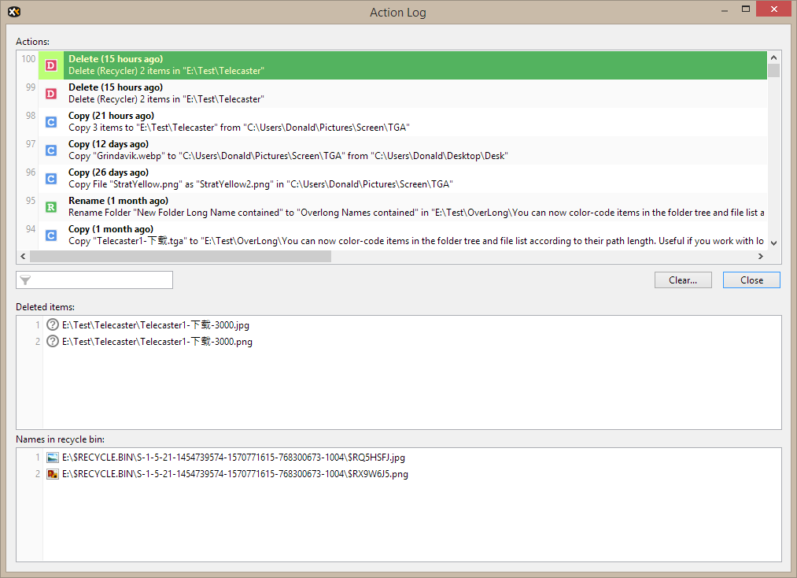The image size is (797, 578).
Task: Select the Copy Telecaster1 tga action row 94
Action: (x=393, y=235)
